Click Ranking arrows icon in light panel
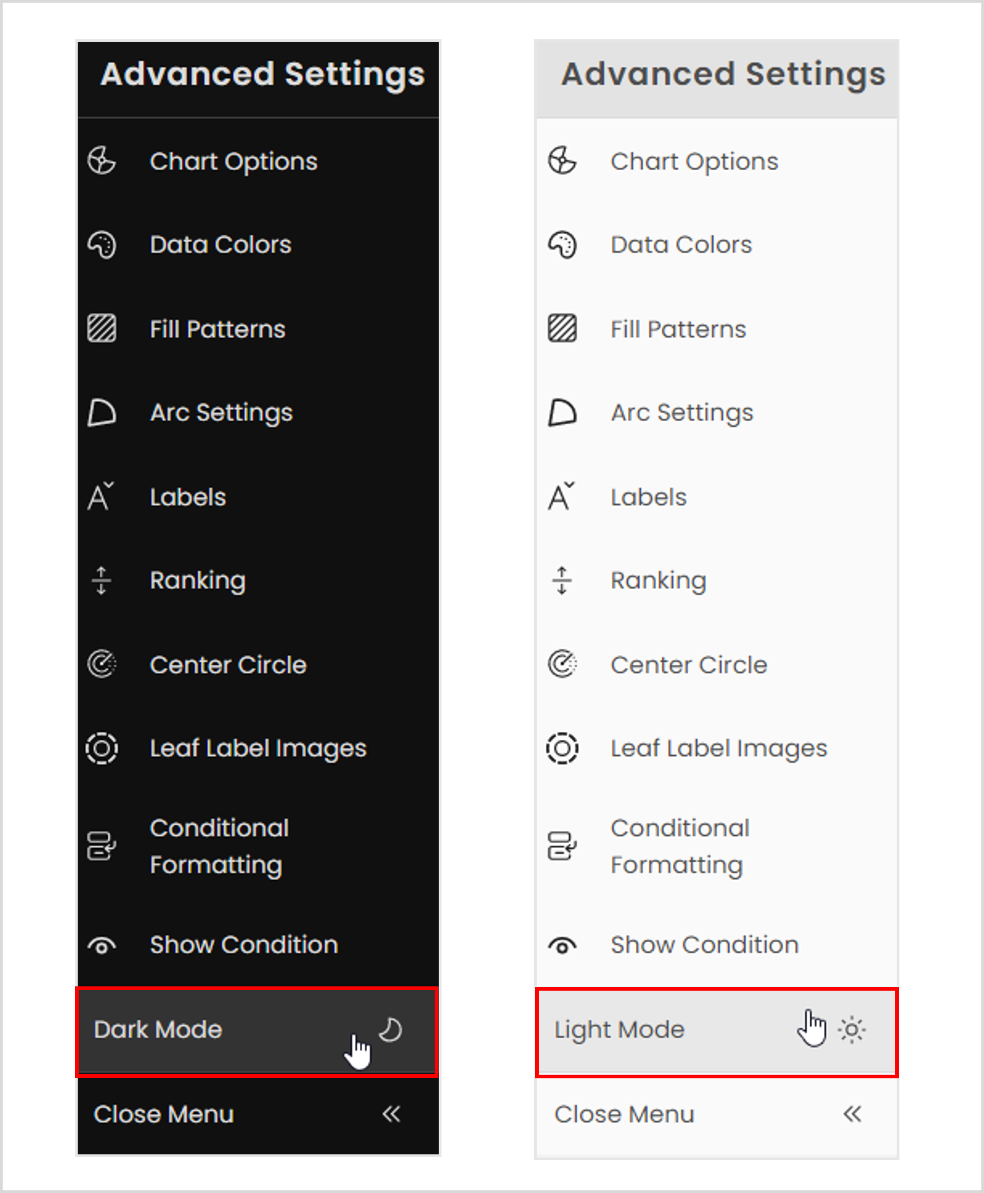Viewport: 984px width, 1193px height. tap(561, 580)
